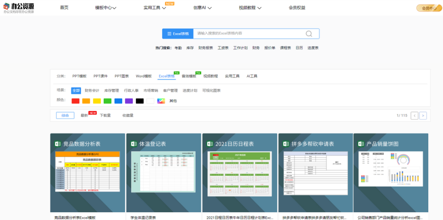Pick the black color swatch

140,101
